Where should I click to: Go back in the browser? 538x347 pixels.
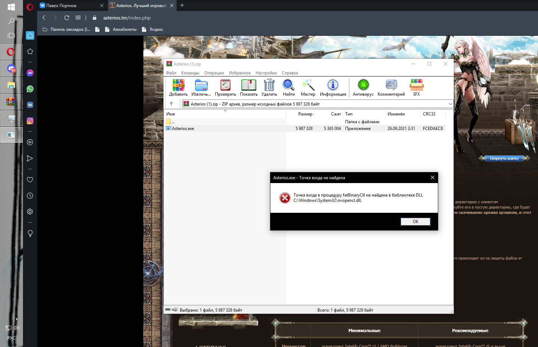(x=44, y=18)
